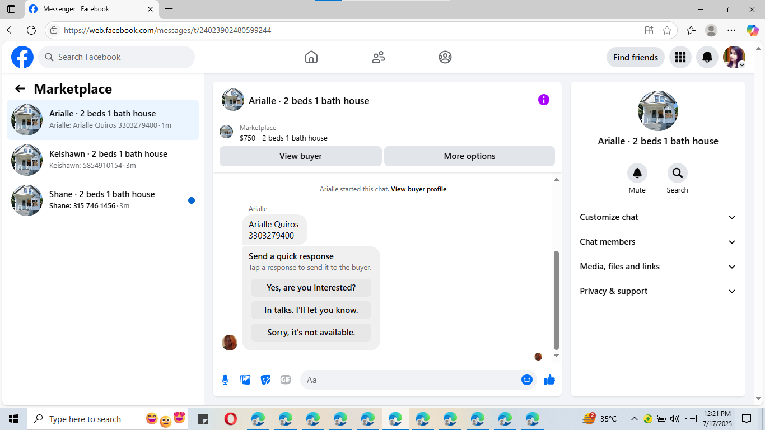
Task: Send quick response 'In talks. I'll let you know.'
Action: pyautogui.click(x=311, y=310)
